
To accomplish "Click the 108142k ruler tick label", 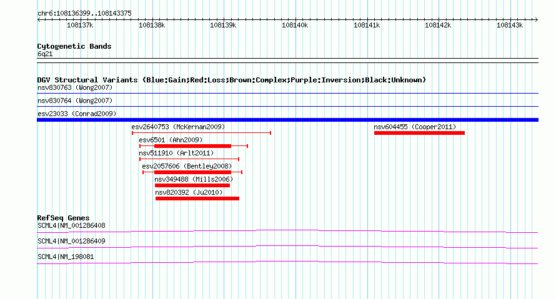I will tap(438, 25).
